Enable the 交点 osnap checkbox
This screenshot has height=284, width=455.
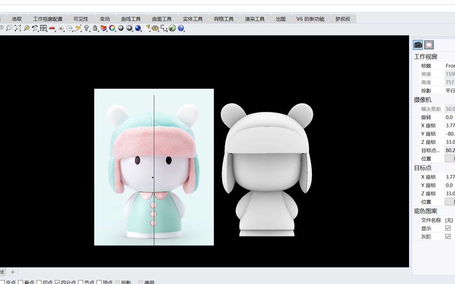2,282
